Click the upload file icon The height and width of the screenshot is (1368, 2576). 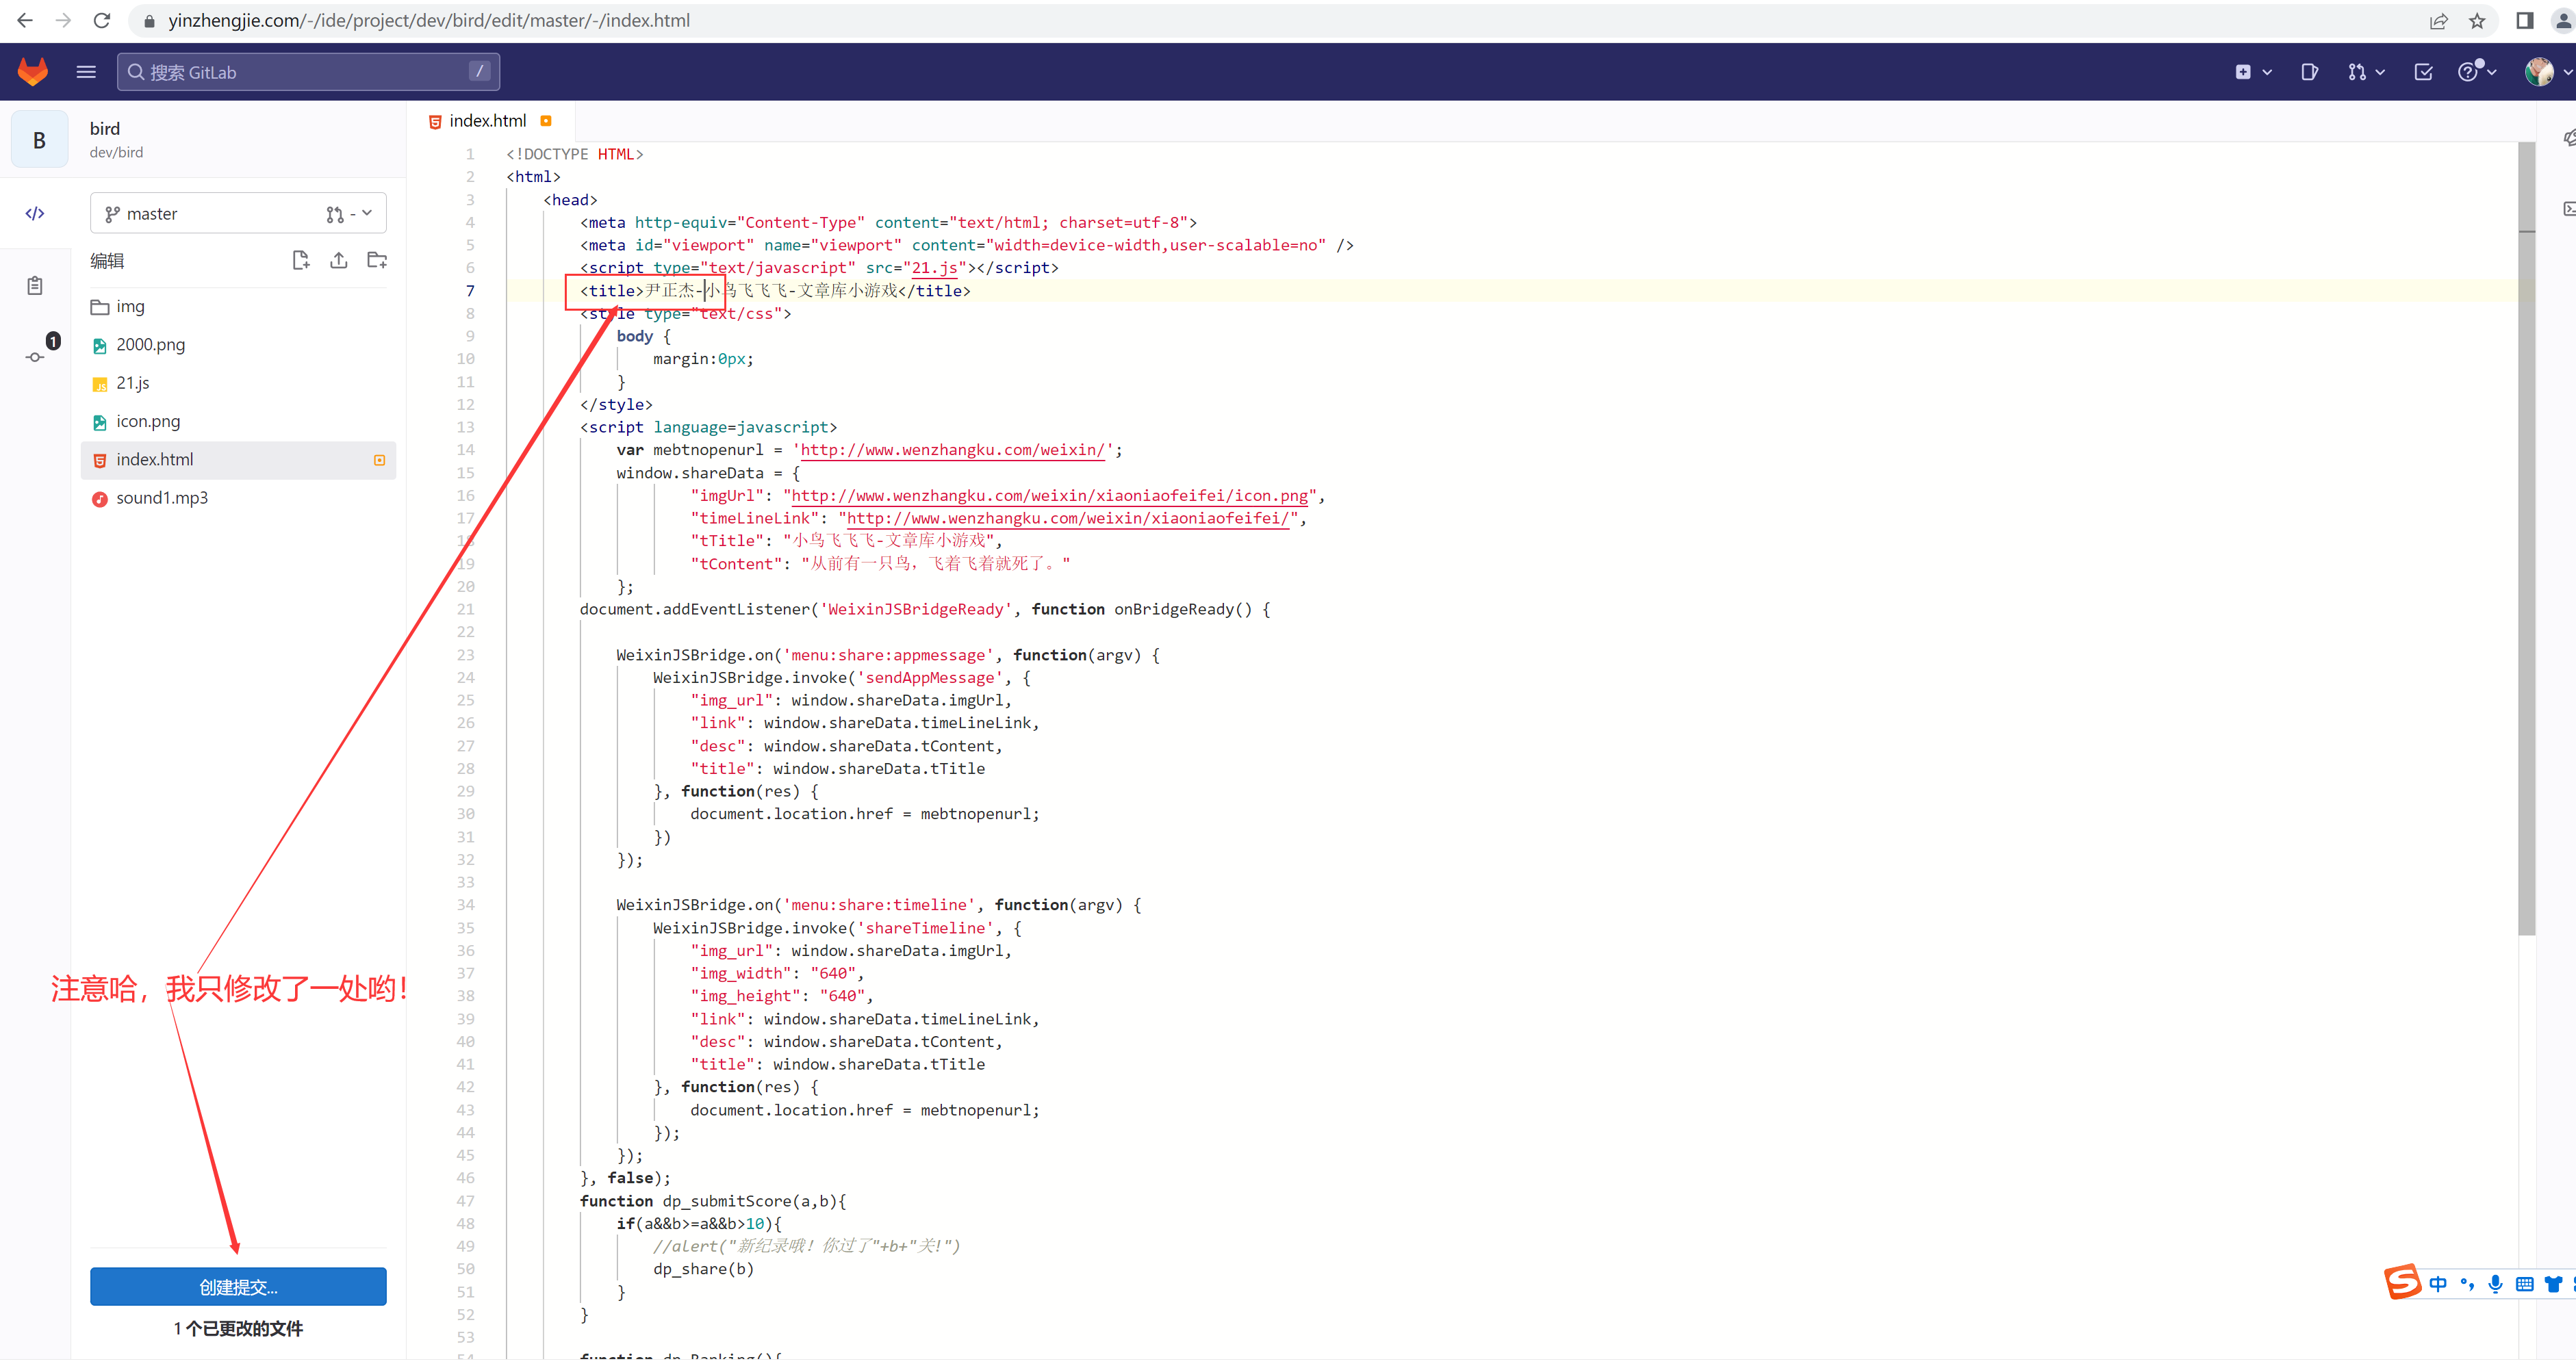(339, 261)
